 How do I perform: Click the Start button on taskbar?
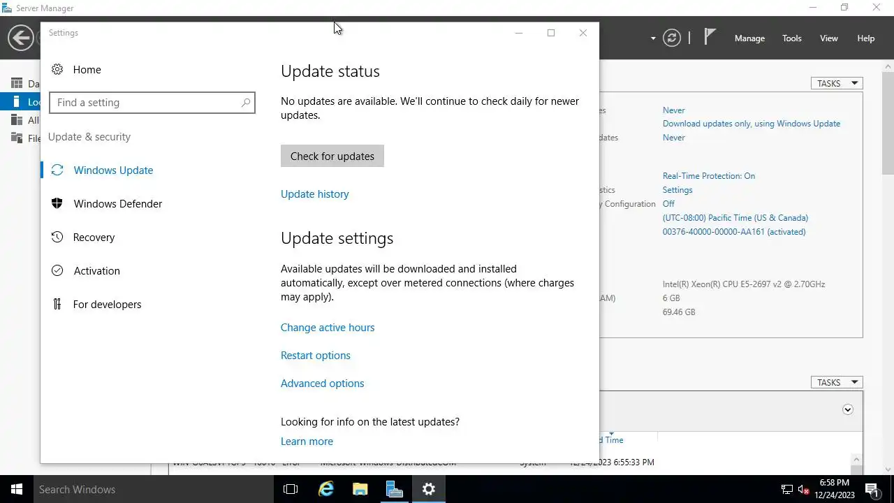pyautogui.click(x=17, y=489)
